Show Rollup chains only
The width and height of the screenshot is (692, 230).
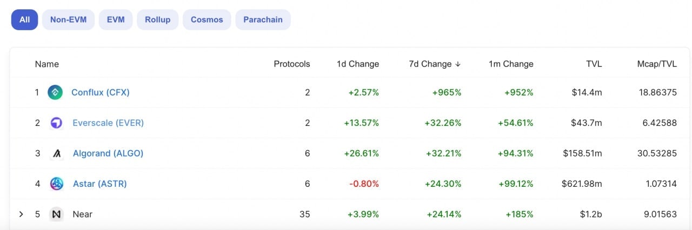click(157, 19)
